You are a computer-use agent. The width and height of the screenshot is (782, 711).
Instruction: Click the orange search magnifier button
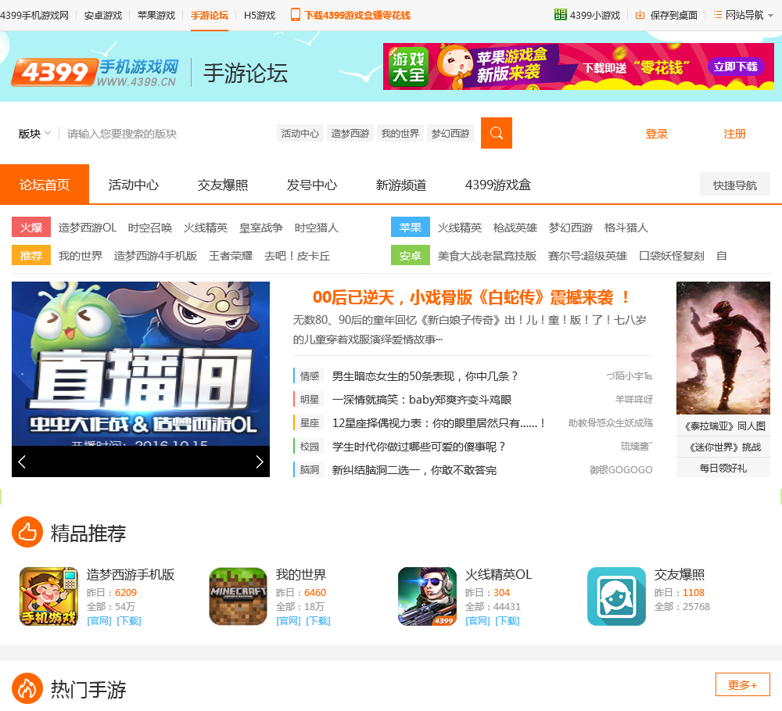pos(497,133)
